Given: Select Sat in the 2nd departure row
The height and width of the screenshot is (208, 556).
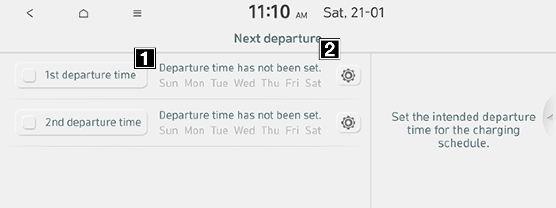Looking at the screenshot, I should coord(313,130).
